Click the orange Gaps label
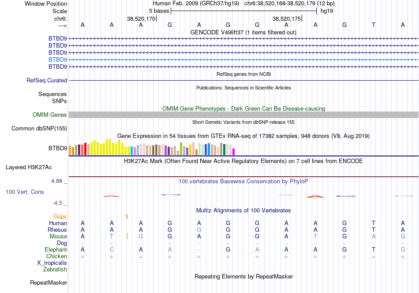 click(60, 216)
